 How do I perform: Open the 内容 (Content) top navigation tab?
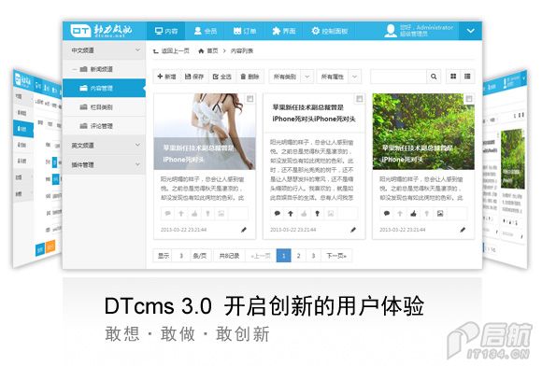point(166,31)
